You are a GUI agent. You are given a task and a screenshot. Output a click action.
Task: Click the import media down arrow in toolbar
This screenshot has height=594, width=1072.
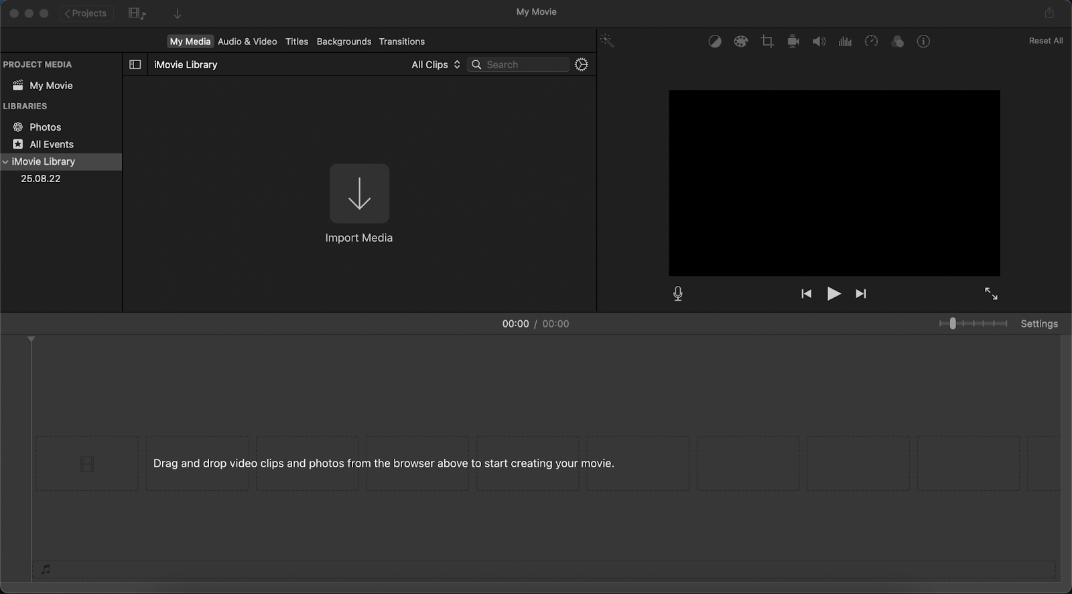pos(178,13)
